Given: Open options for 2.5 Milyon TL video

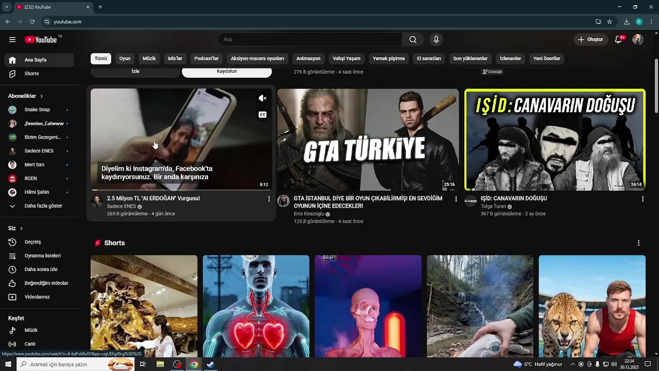Looking at the screenshot, I should [269, 198].
